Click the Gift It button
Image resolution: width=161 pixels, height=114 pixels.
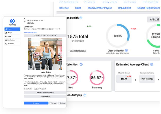tap(62, 103)
